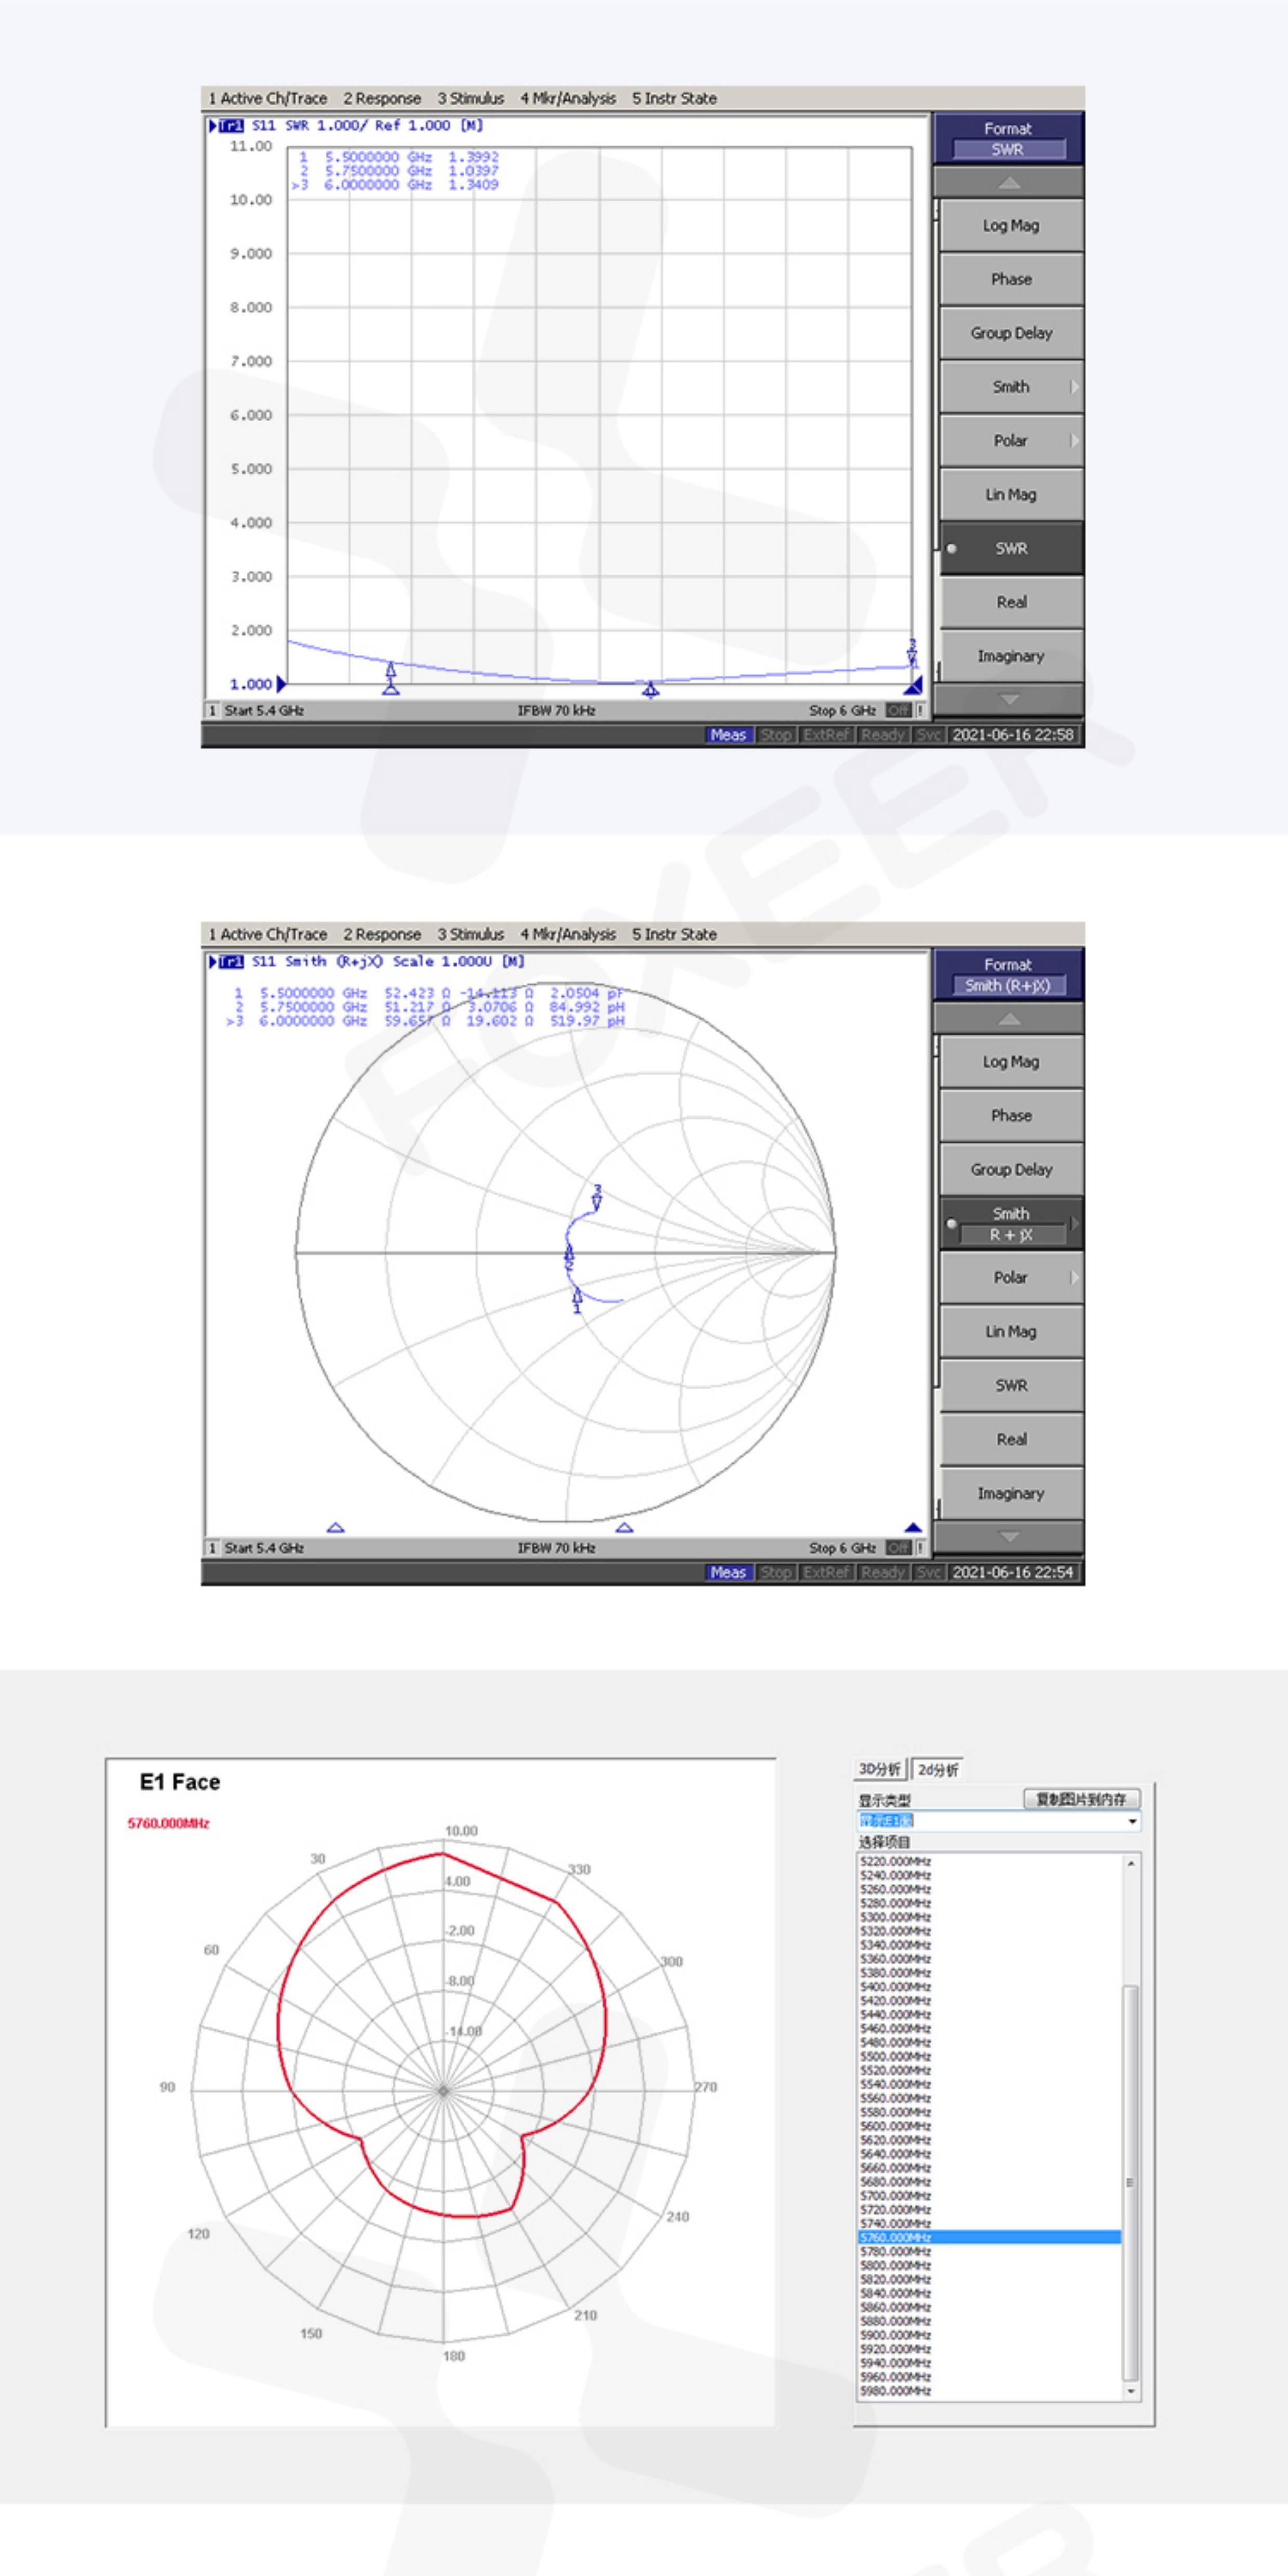Click marker 2 triangle on the SWR trace
This screenshot has width=1288, height=2576.
coord(651,688)
